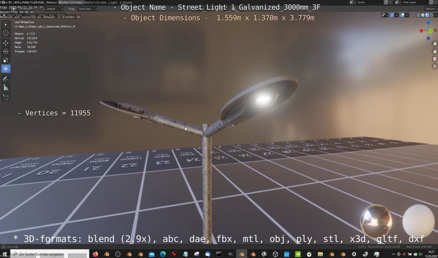Click the 'User Perspective' viewport label
This screenshot has width=438, height=258.
[24, 22]
